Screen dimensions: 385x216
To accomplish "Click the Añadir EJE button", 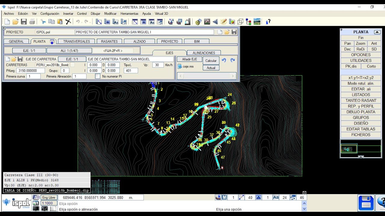I will pos(189,59).
